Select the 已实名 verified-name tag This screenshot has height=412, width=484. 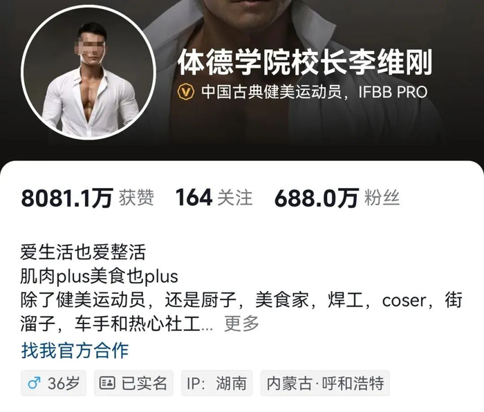point(133,383)
